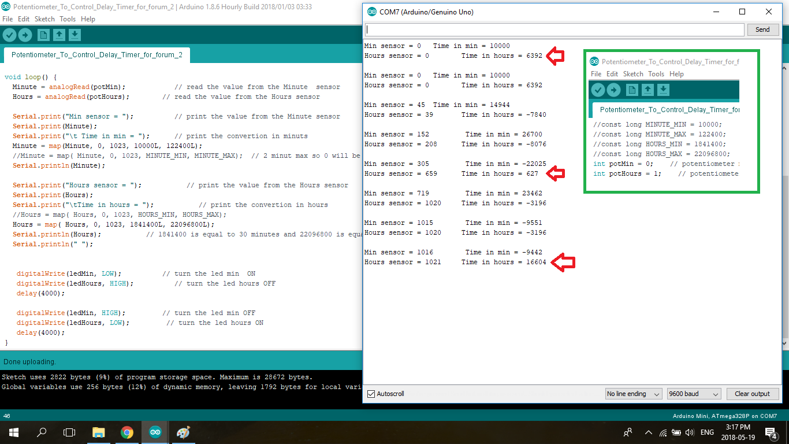The height and width of the screenshot is (444, 789).
Task: Click the line number 46 in the status bar
Action: point(6,416)
